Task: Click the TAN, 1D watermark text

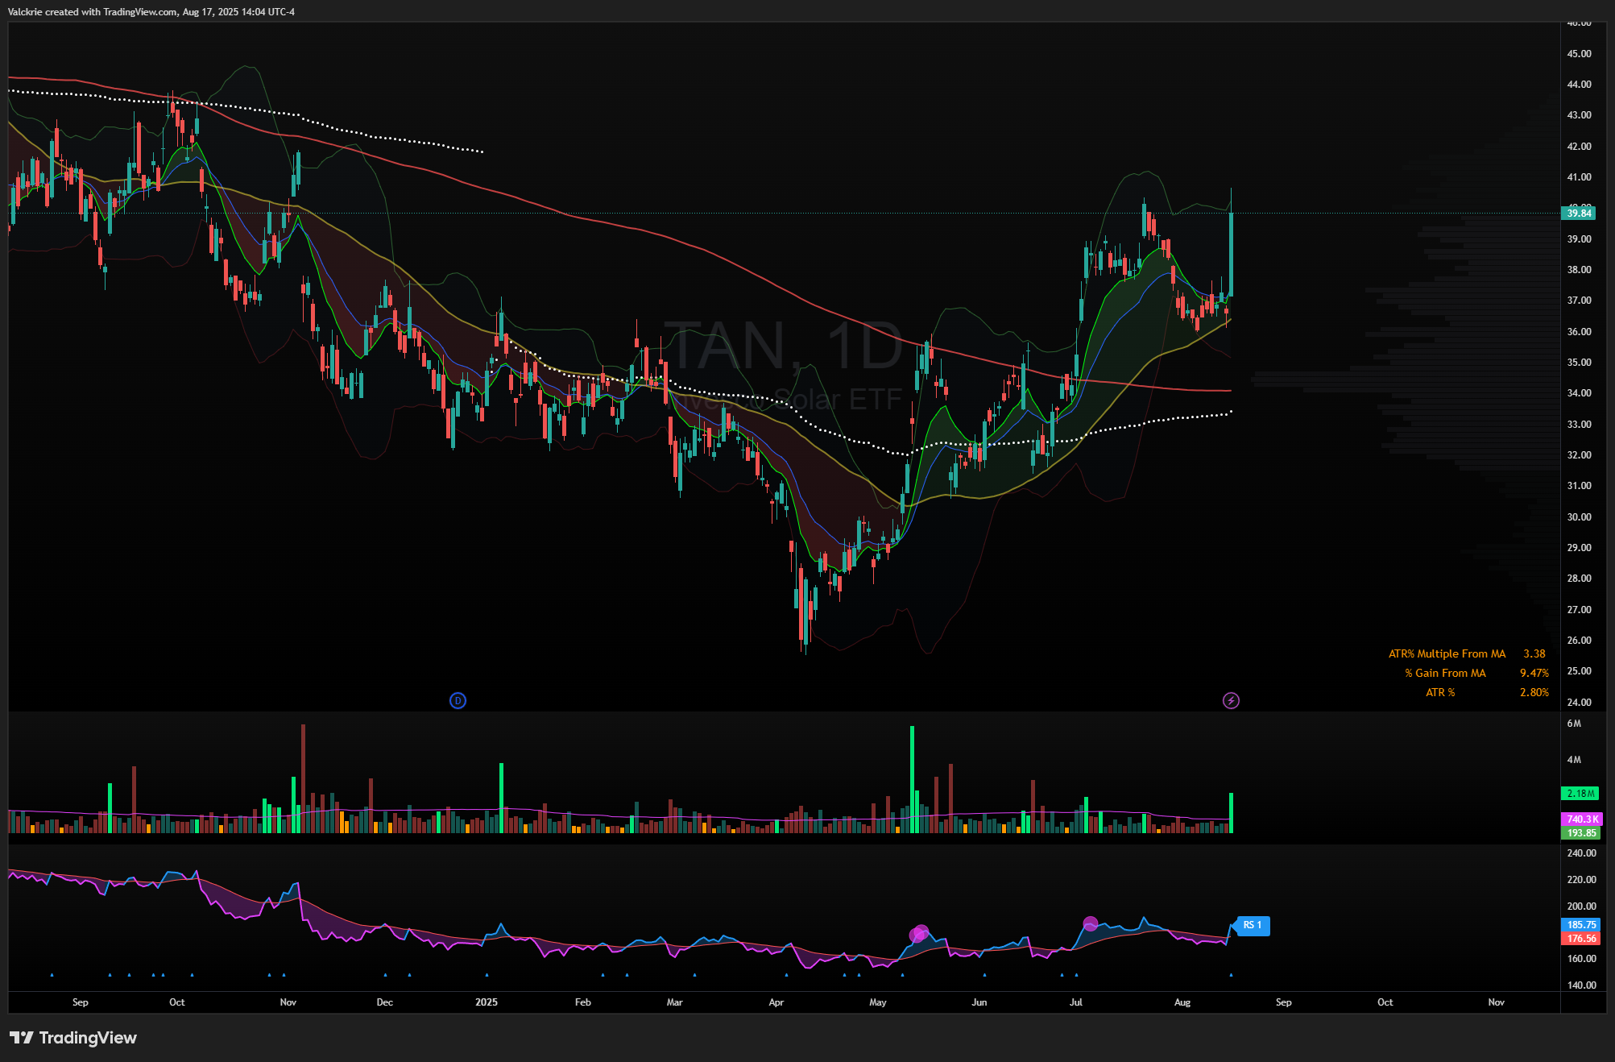Action: coord(782,346)
